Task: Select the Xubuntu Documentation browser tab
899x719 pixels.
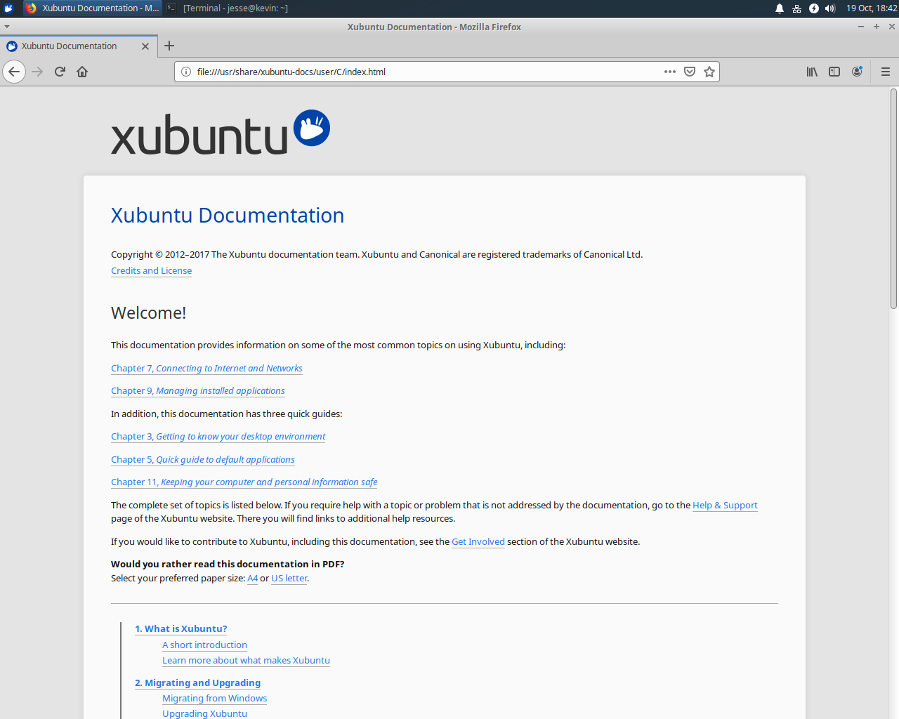Action: click(x=77, y=46)
